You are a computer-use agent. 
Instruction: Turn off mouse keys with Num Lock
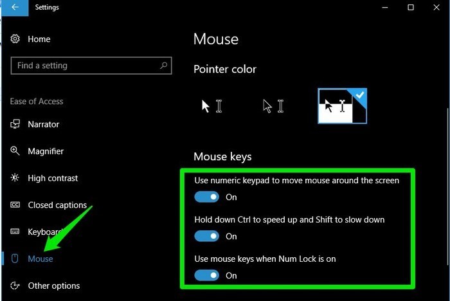(x=207, y=275)
